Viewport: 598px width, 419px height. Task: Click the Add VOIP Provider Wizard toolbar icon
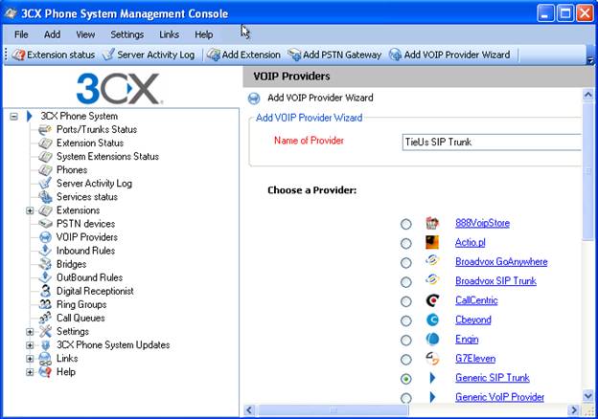click(x=396, y=55)
